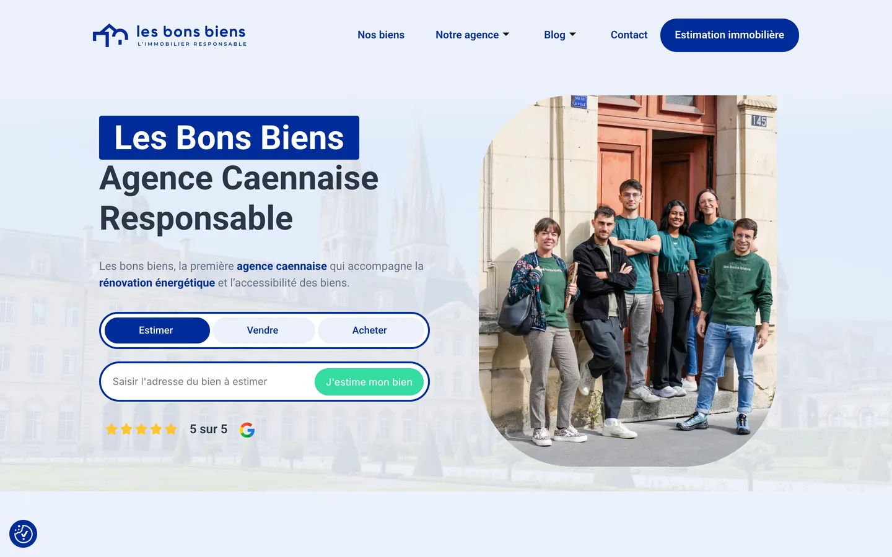The image size is (892, 557).
Task: Focus the address field for estimation
Action: [209, 382]
